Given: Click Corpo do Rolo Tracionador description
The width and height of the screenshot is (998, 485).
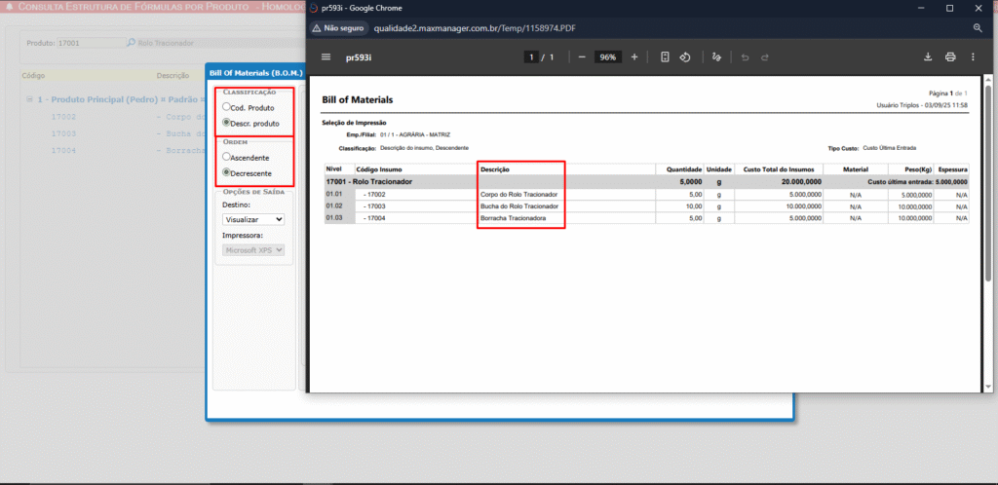Looking at the screenshot, I should point(519,194).
